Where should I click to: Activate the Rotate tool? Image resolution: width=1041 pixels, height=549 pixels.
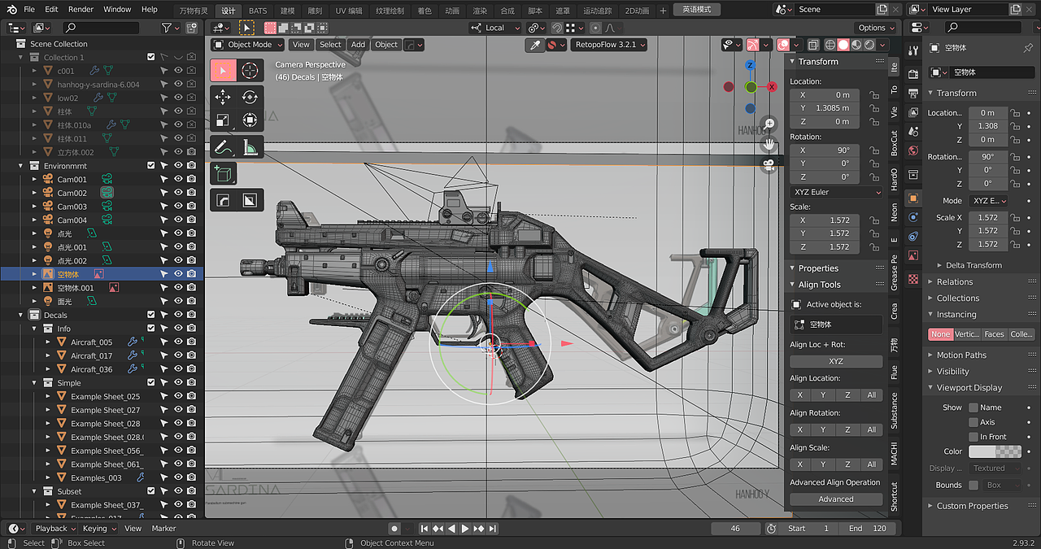tap(250, 97)
